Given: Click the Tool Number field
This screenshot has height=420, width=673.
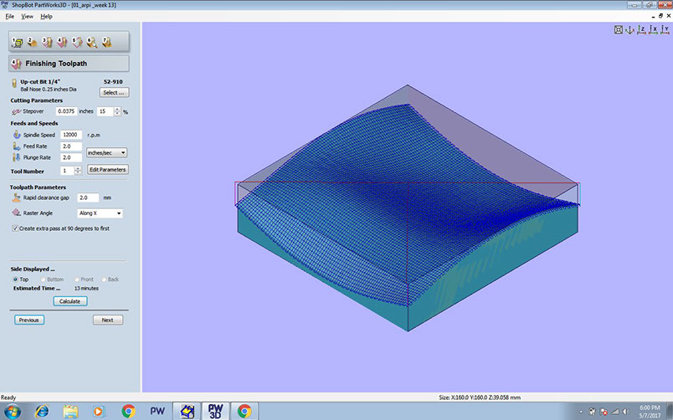Looking at the screenshot, I should click(x=68, y=171).
